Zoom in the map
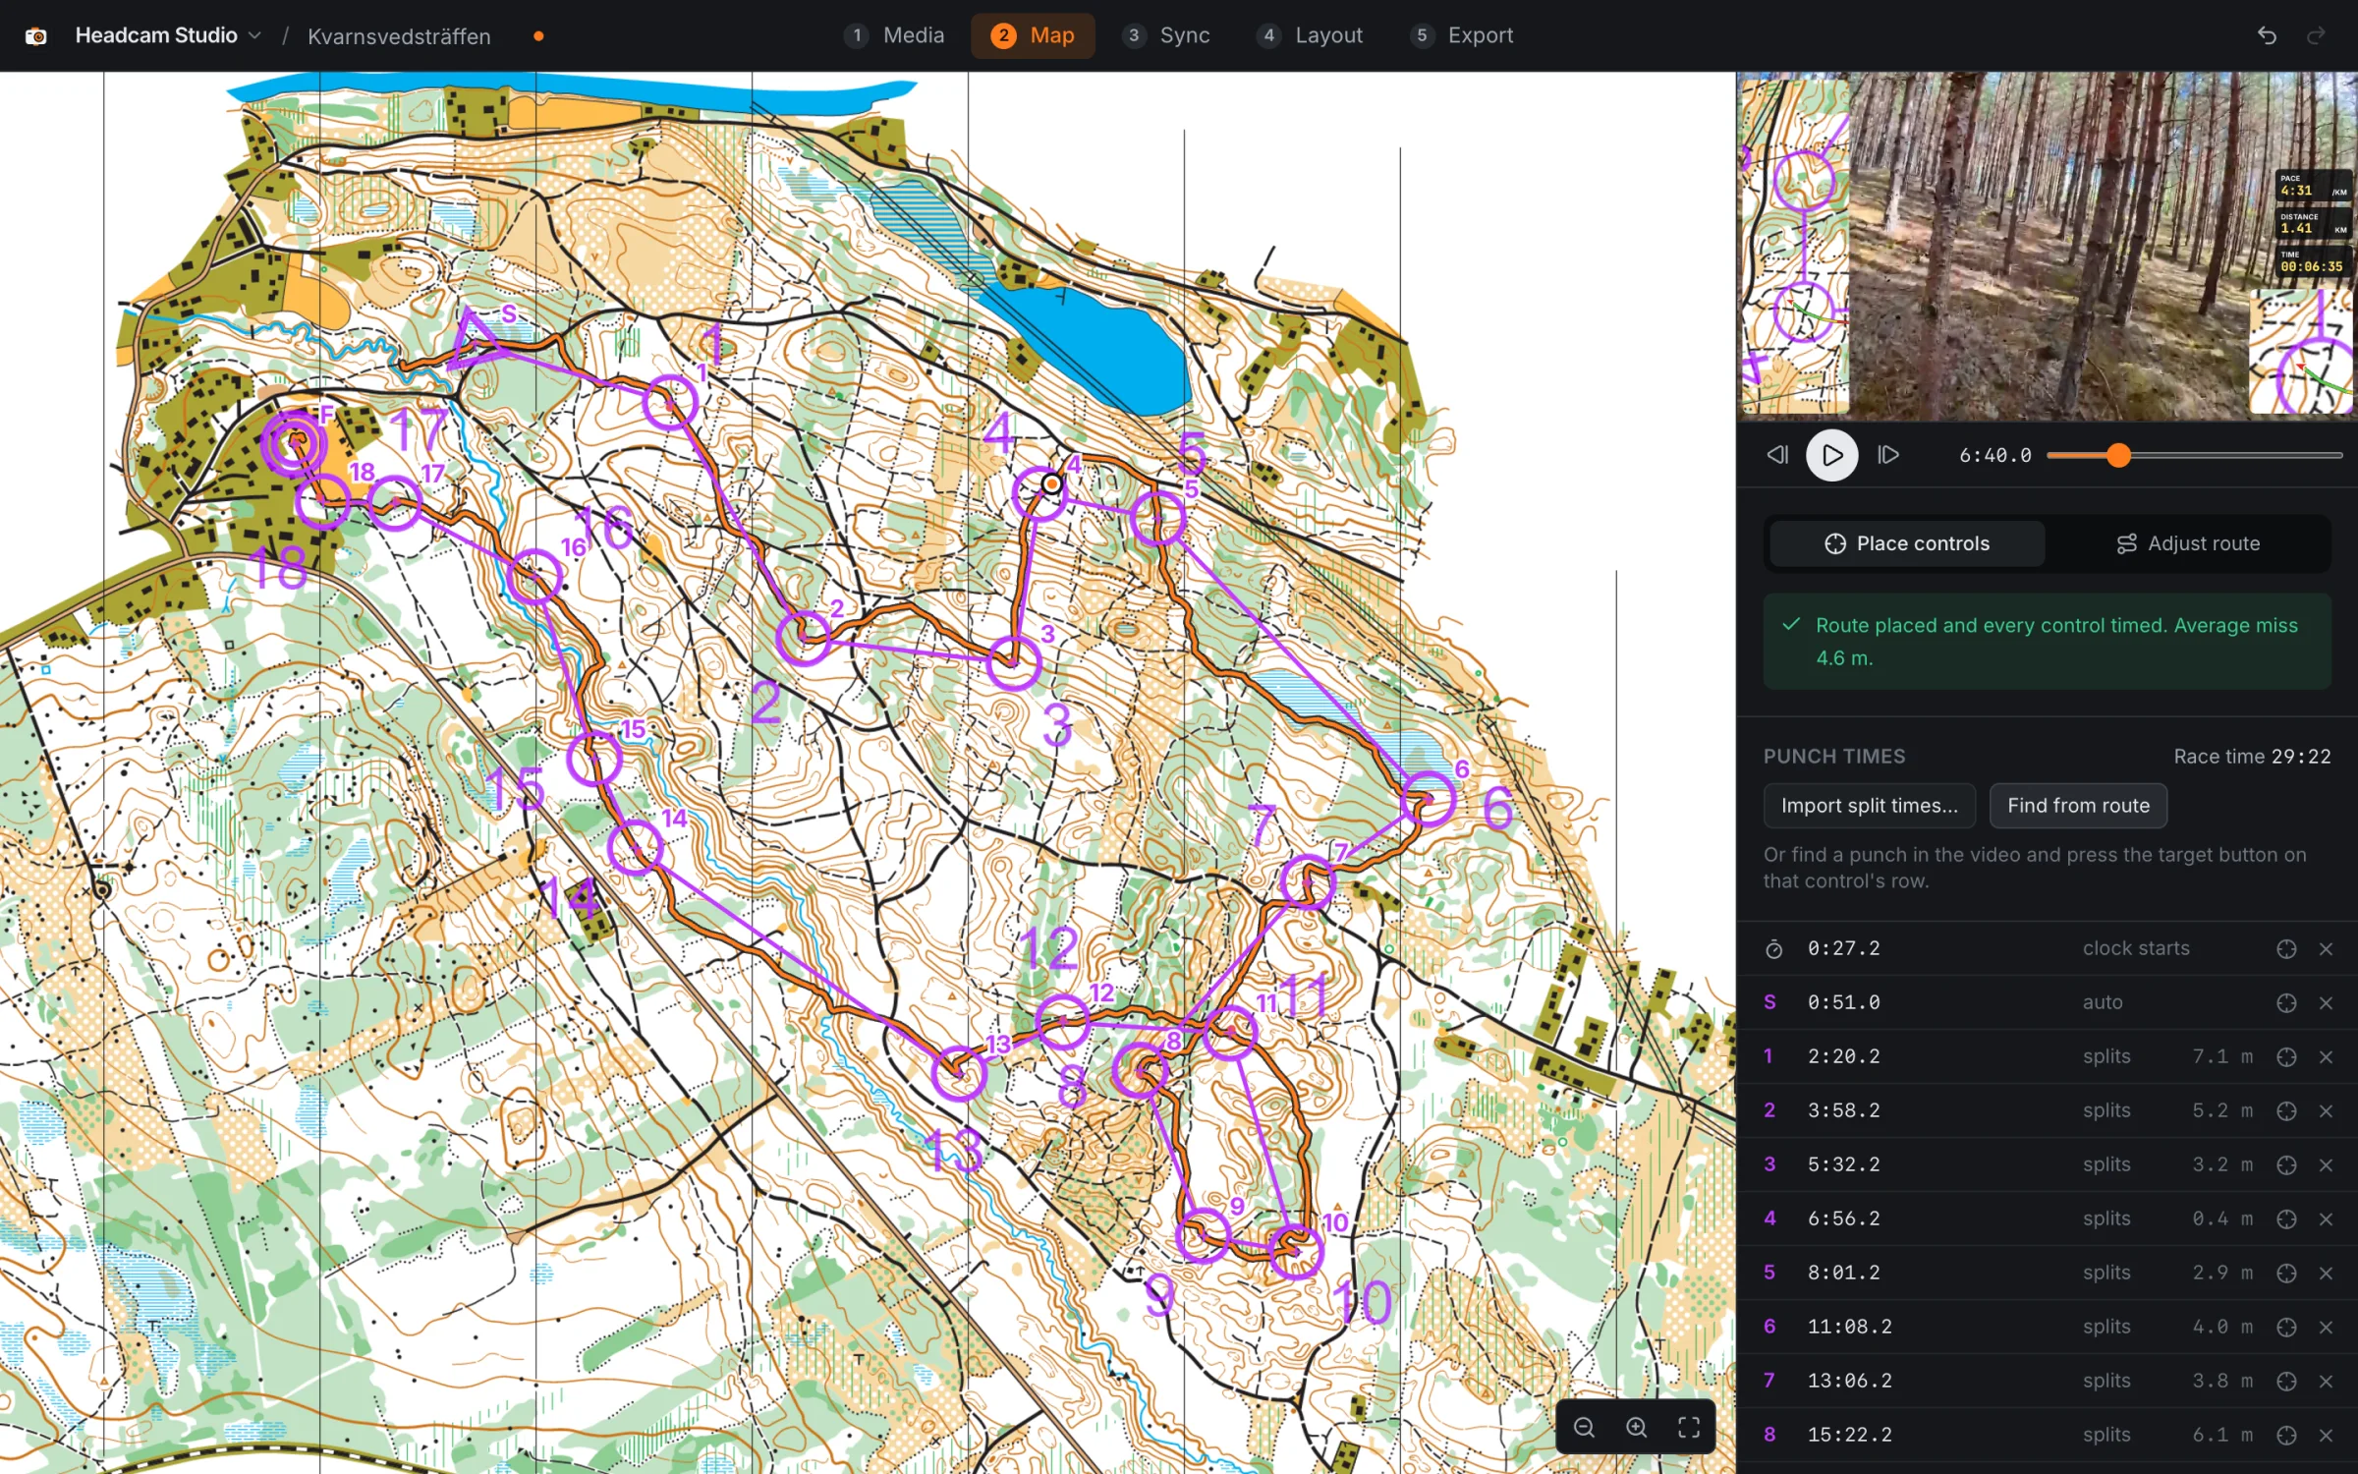Viewport: 2358px width, 1474px height. pos(1636,1427)
